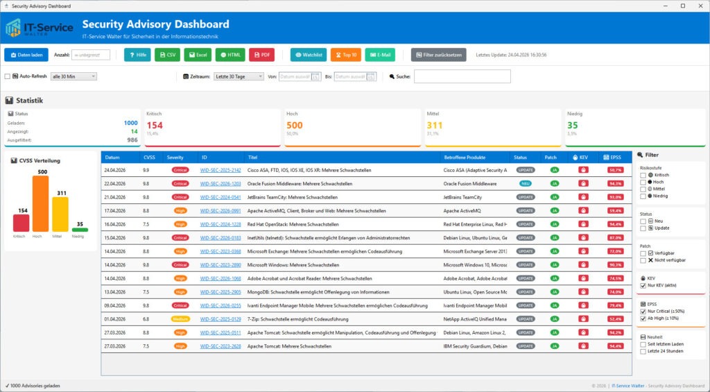This screenshot has height=392, width=710.
Task: Check Seit letztem Laden filter
Action: point(643,344)
